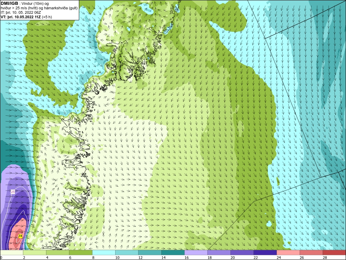This screenshot has width=346, height=260.
Task: Click the 10–12 m/s turquoise legend swatch
Action: (x=127, y=252)
